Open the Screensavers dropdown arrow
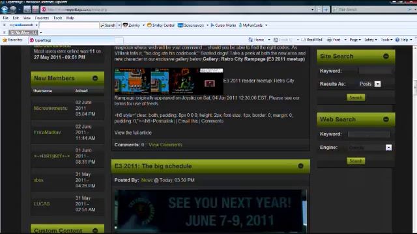Viewport: 417px width, 234px height. [x=207, y=25]
